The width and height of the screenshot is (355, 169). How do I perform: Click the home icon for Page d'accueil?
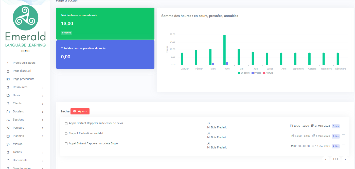(8, 71)
